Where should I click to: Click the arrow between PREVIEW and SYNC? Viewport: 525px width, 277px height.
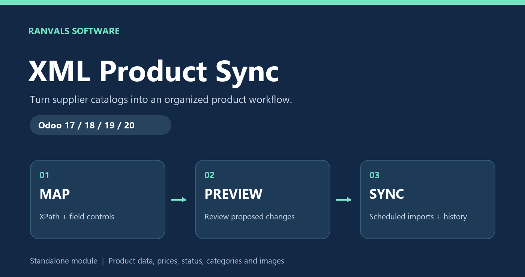point(343,200)
